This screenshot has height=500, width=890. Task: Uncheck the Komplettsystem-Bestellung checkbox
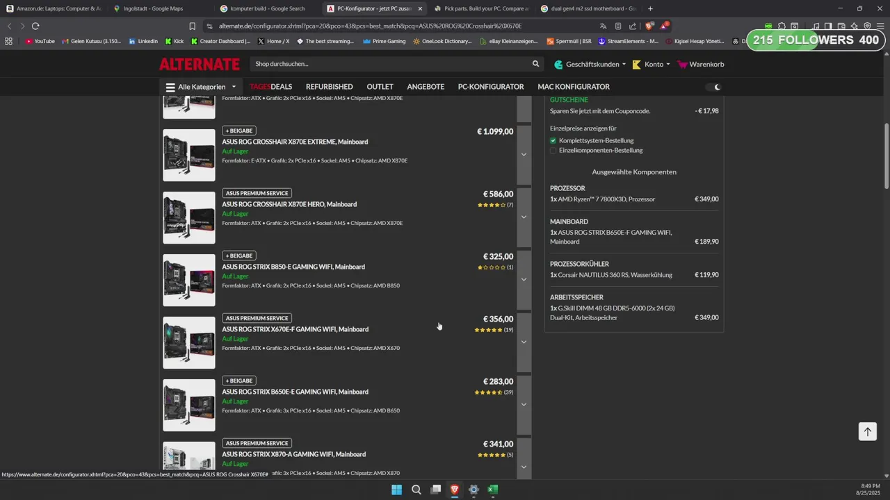553,140
